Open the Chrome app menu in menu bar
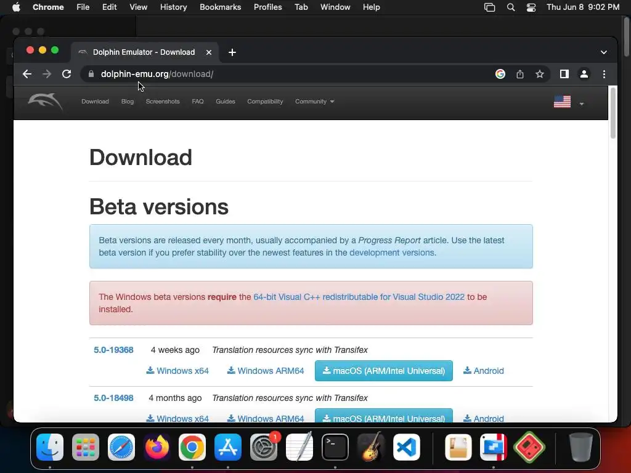631x473 pixels. click(48, 7)
